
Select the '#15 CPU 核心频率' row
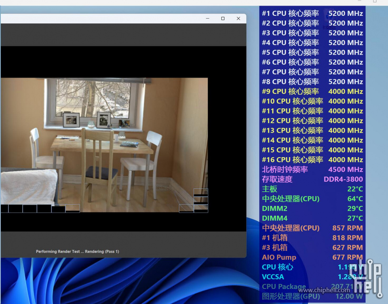312,150
